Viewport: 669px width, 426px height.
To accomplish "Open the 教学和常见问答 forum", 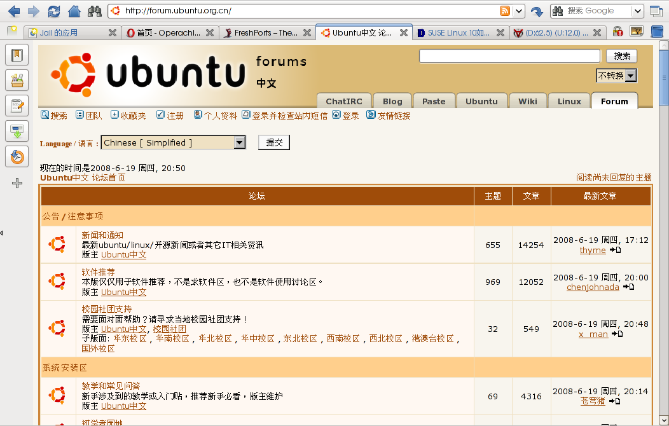I will [x=111, y=386].
